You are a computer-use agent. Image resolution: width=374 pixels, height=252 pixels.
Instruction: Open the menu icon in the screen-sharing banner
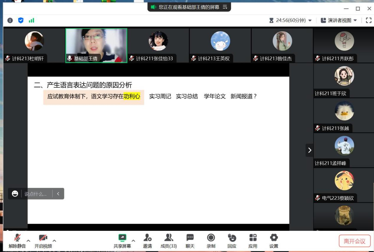[x=225, y=7]
